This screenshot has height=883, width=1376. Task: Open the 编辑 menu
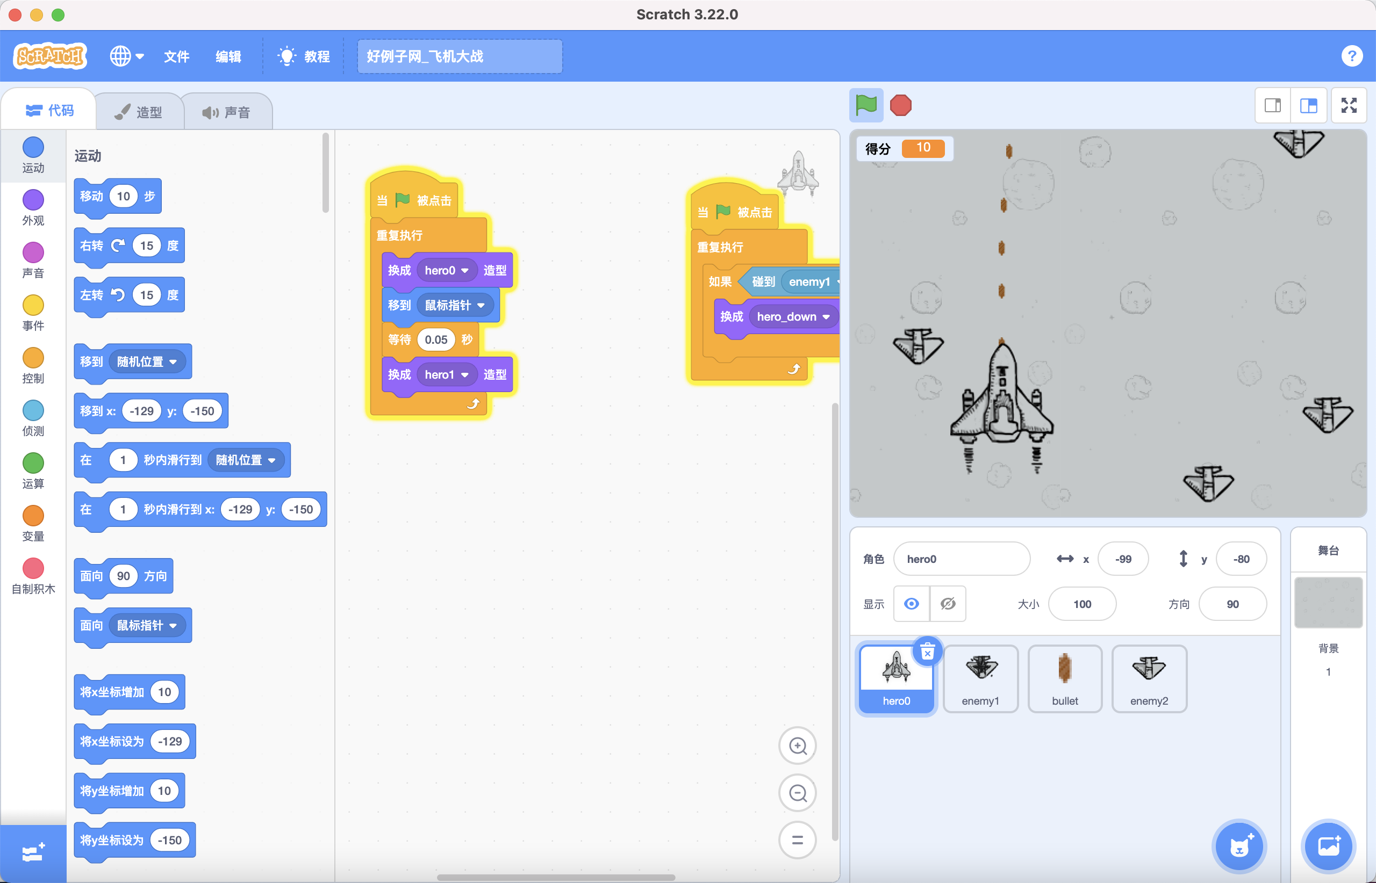click(x=228, y=56)
